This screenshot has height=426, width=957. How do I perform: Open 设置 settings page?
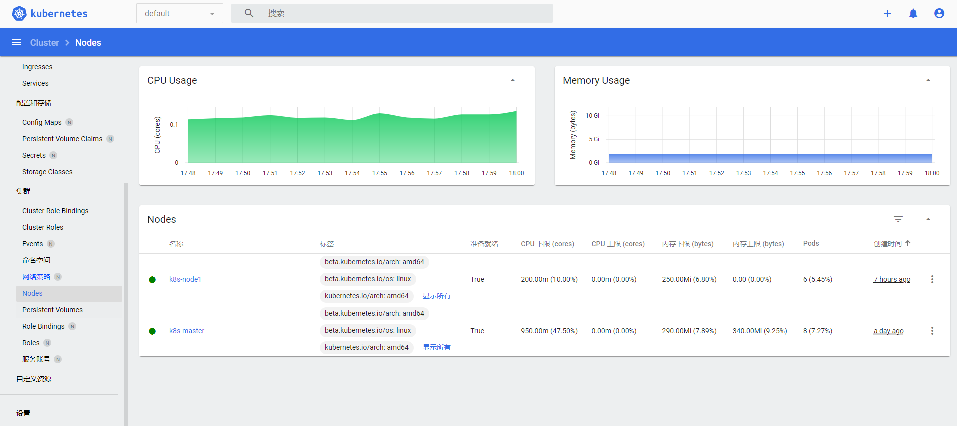pos(23,413)
